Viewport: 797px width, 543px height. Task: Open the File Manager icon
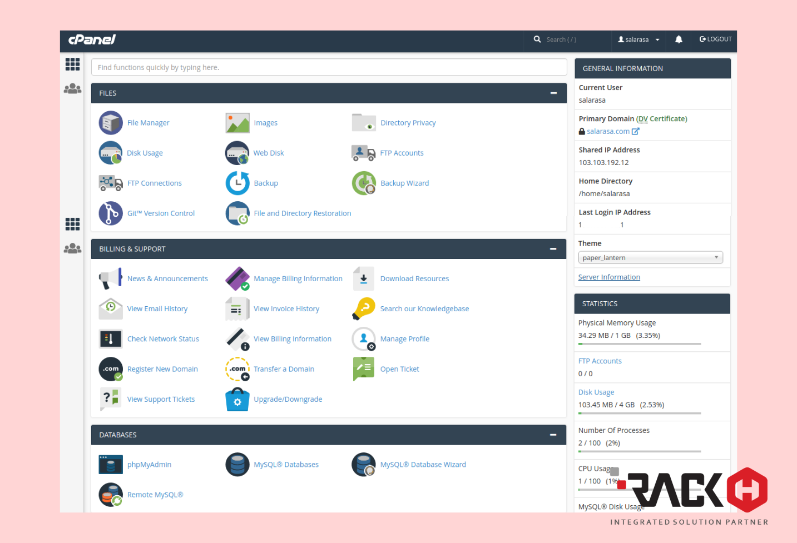point(111,123)
